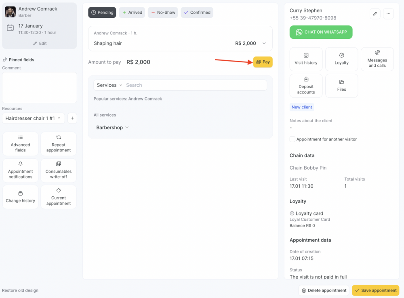This screenshot has width=404, height=298.
Task: Click the service Search field
Action: [x=195, y=85]
